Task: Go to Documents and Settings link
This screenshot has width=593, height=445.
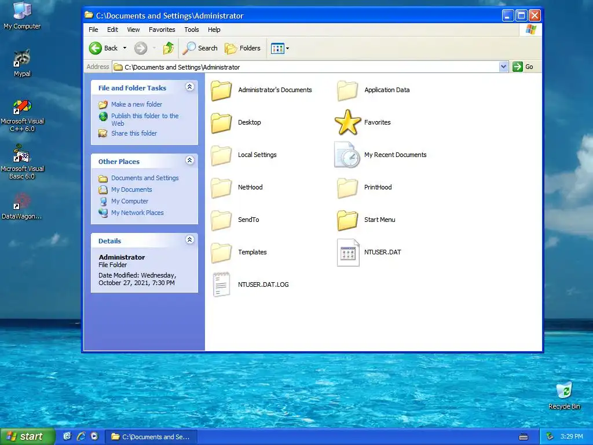Action: [x=145, y=178]
